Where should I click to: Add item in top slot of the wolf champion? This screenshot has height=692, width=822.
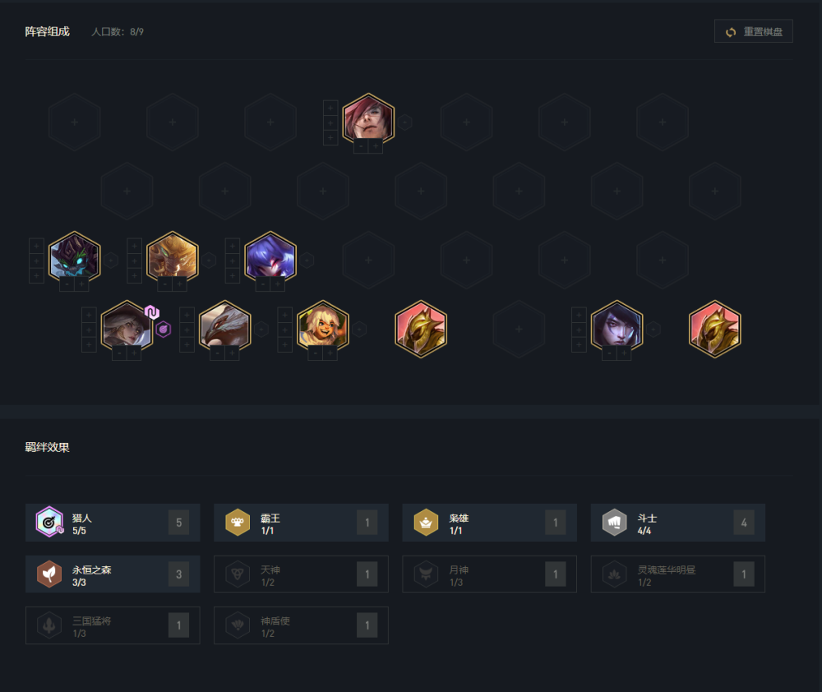[36, 246]
